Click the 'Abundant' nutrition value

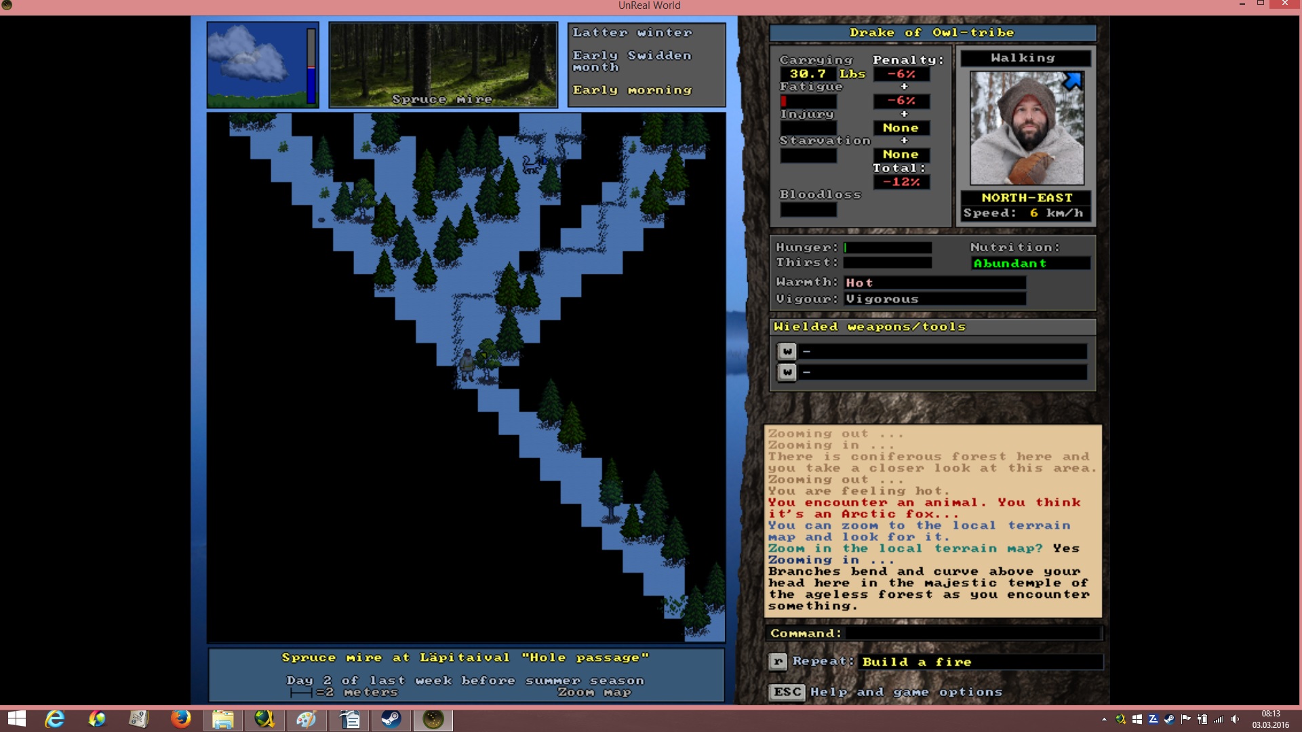click(1031, 264)
